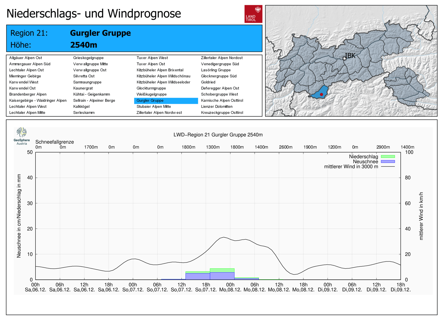The image size is (443, 319).
Task: Open Stubaier Alpen Mitte forecast
Action: tap(154, 107)
